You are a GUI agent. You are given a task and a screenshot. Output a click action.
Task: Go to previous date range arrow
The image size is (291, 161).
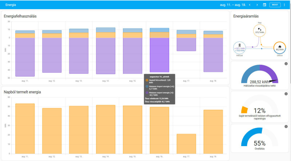click(x=250, y=5)
